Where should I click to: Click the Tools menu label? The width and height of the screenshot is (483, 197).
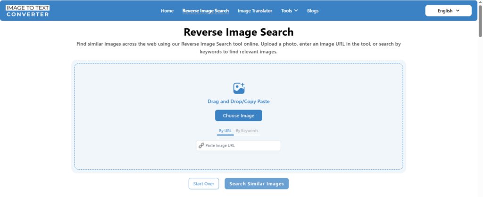pos(286,11)
